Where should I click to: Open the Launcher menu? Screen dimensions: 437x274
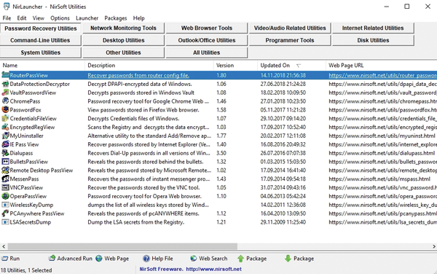87,18
